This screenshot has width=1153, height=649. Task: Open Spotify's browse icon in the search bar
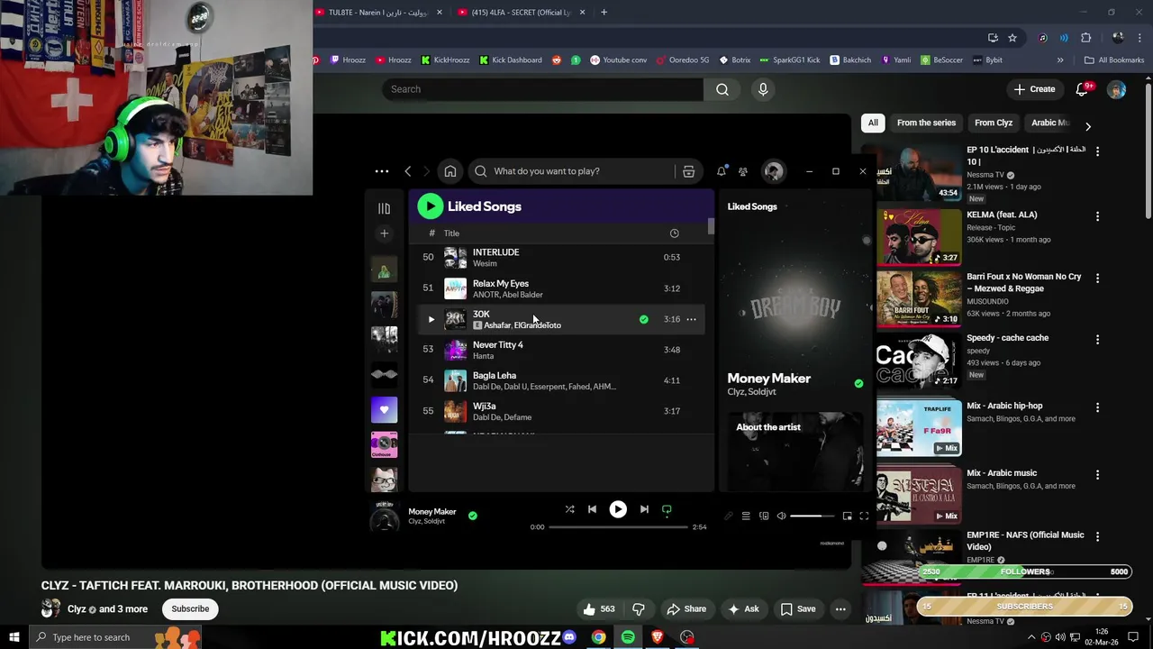[x=688, y=171]
